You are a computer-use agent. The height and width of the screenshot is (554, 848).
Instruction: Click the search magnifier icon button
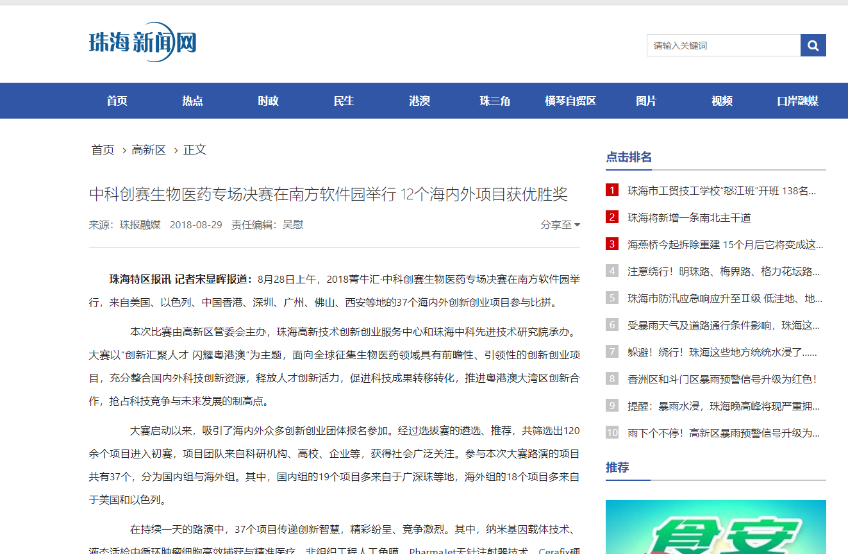pos(813,46)
